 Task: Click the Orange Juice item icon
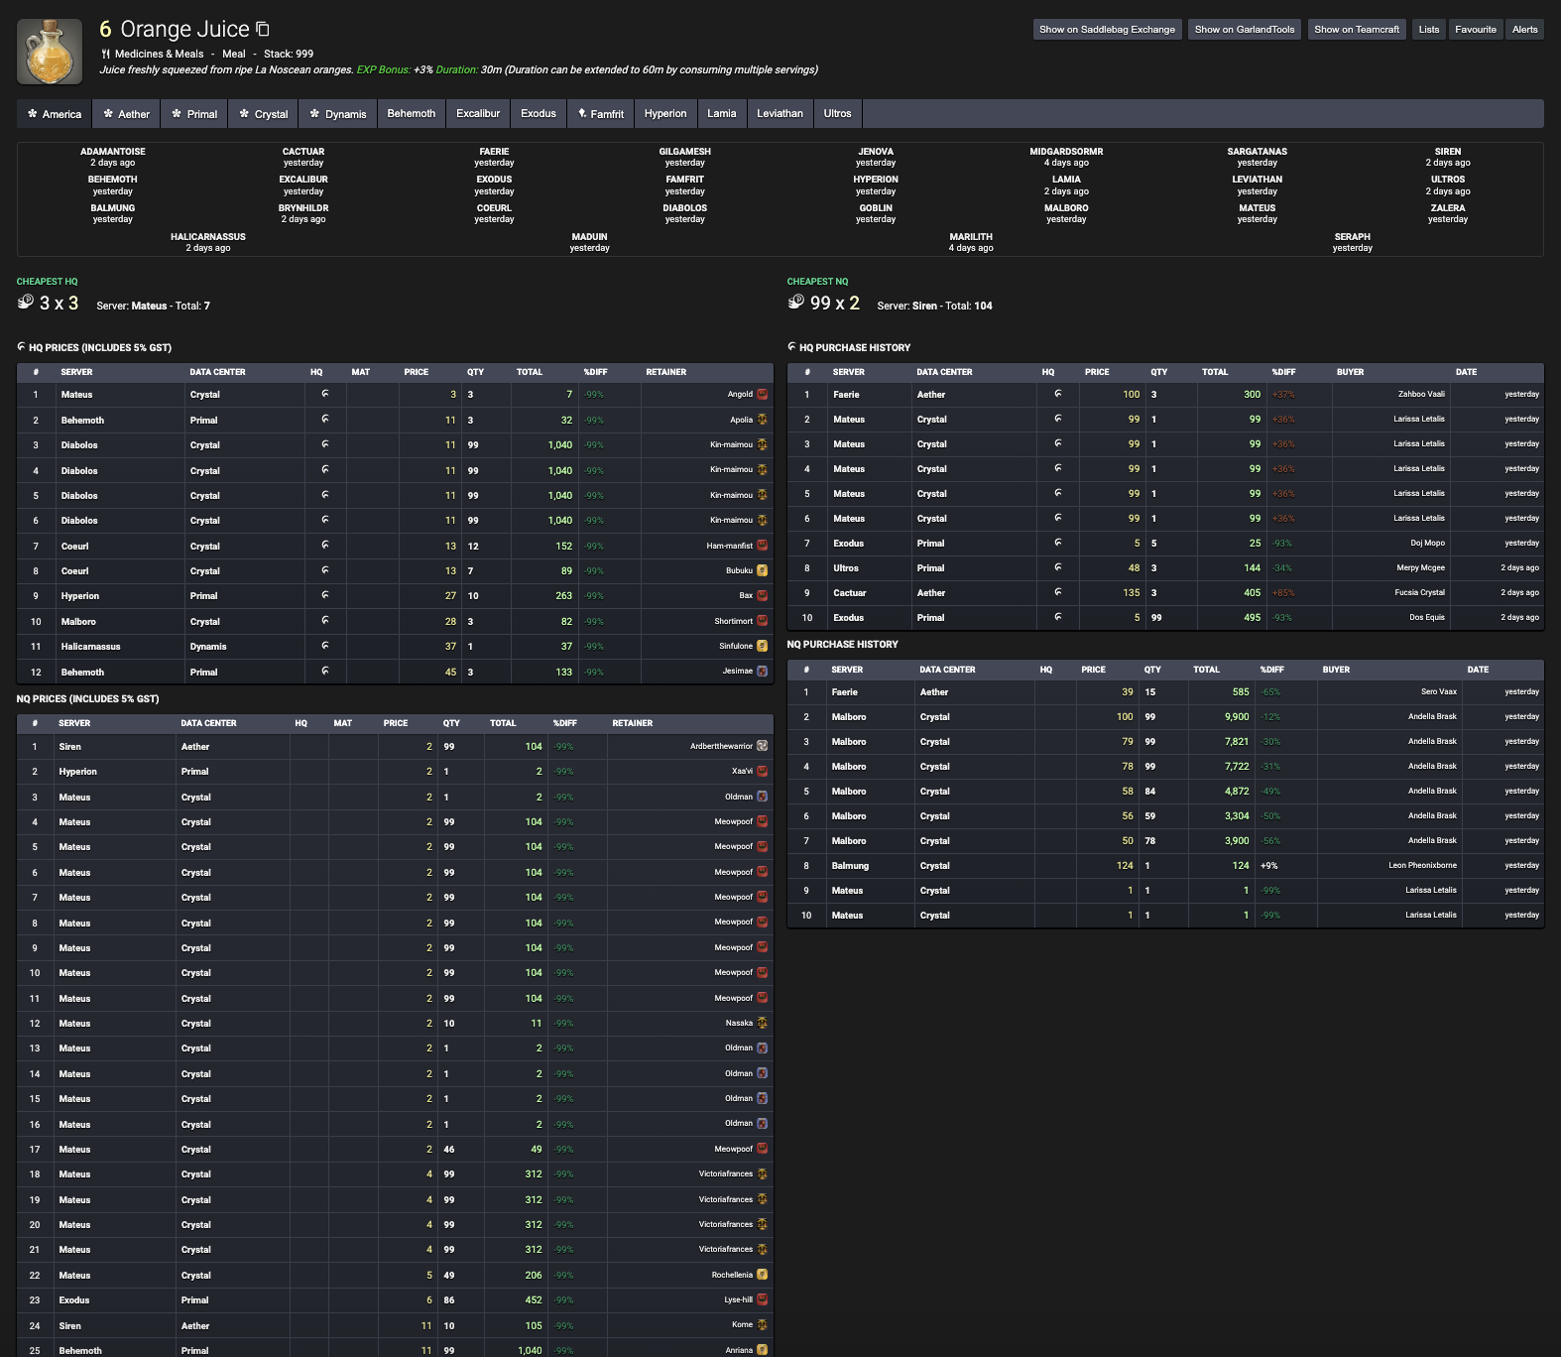(50, 52)
